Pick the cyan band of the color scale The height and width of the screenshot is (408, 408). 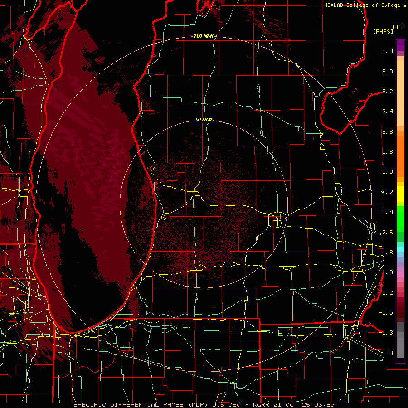(400, 249)
